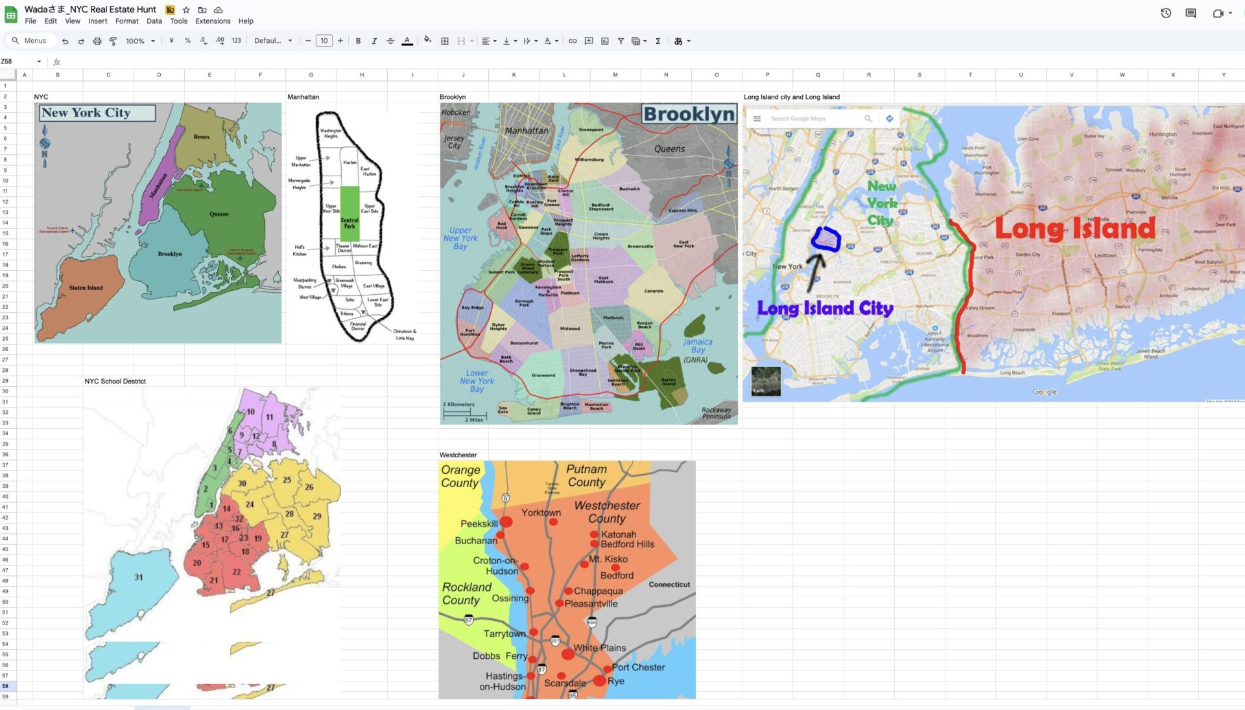Toggle bold formatting

pos(358,41)
